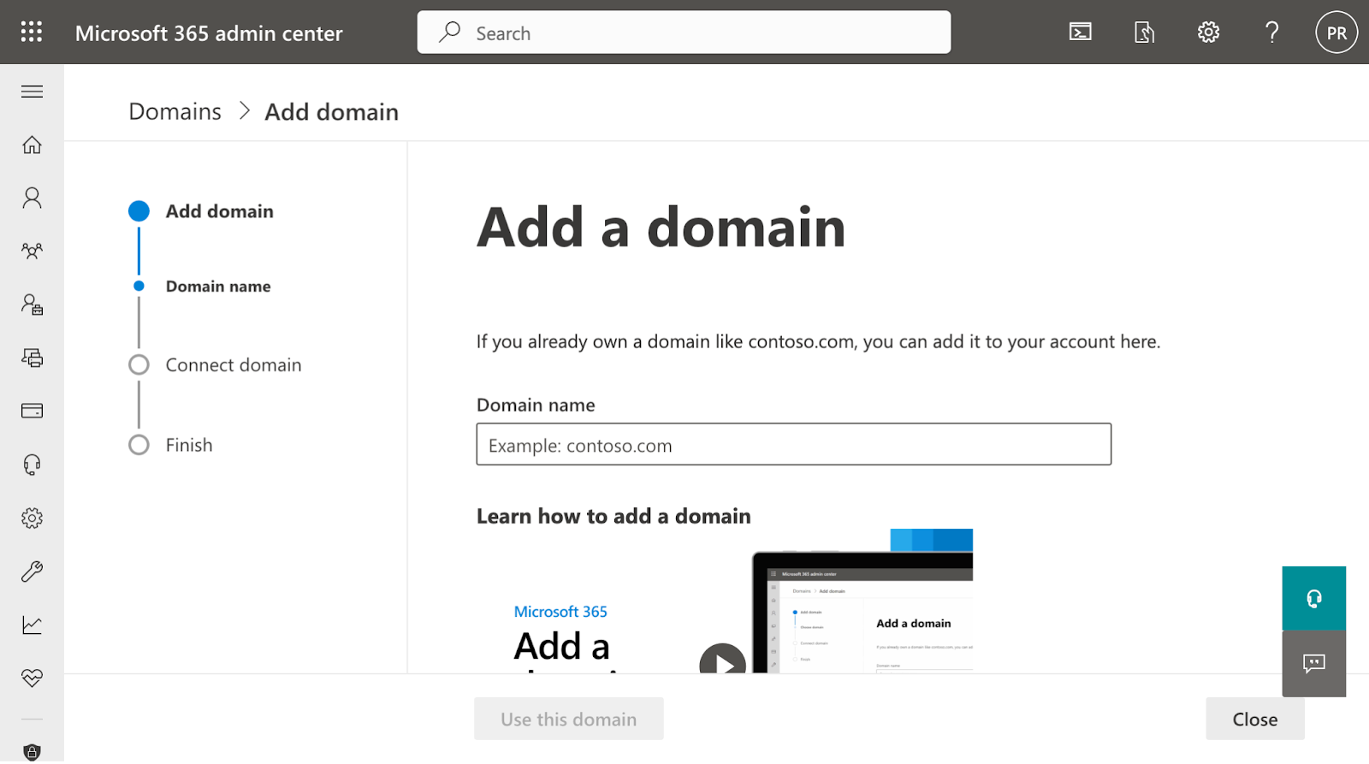Screen dimensions: 1369x764
Task: Open teal help headset floating button
Action: 1314,598
